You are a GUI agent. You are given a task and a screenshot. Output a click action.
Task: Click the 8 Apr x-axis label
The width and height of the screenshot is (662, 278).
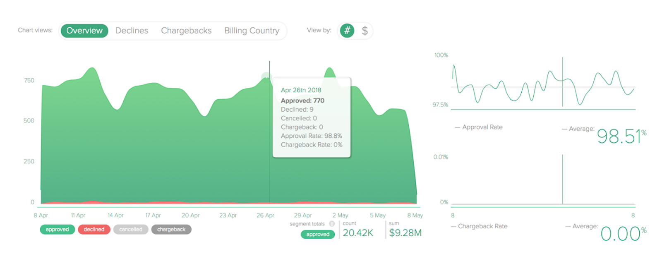(41, 216)
